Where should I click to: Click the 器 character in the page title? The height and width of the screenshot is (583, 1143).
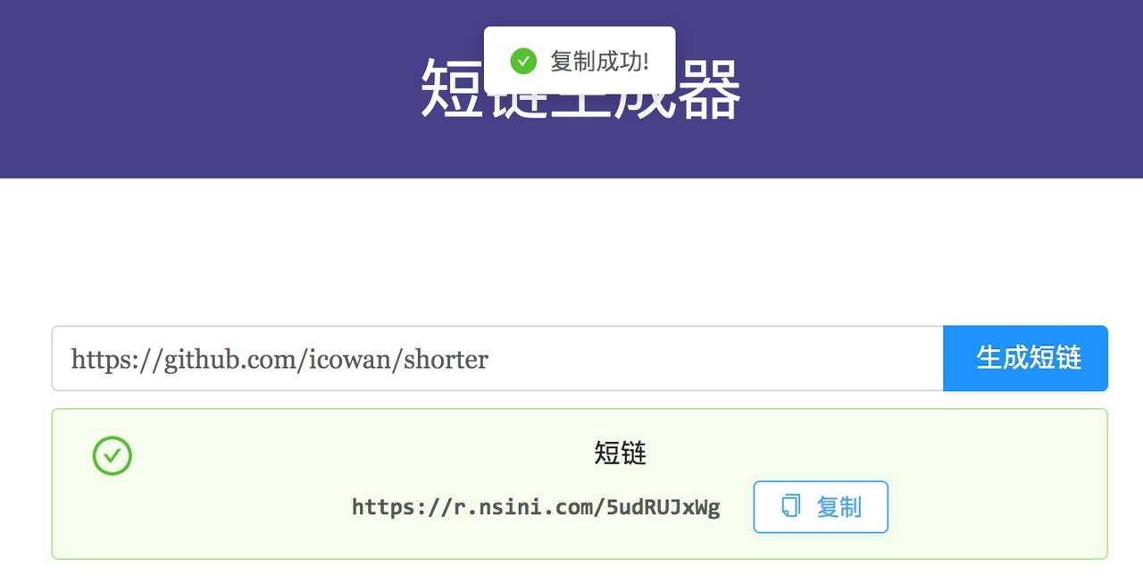[x=709, y=89]
